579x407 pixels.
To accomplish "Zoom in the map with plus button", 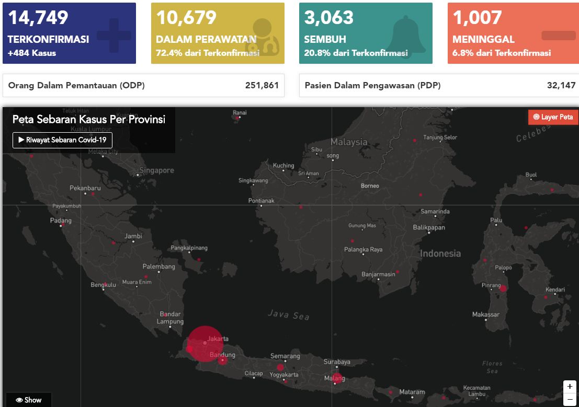I will [x=570, y=387].
